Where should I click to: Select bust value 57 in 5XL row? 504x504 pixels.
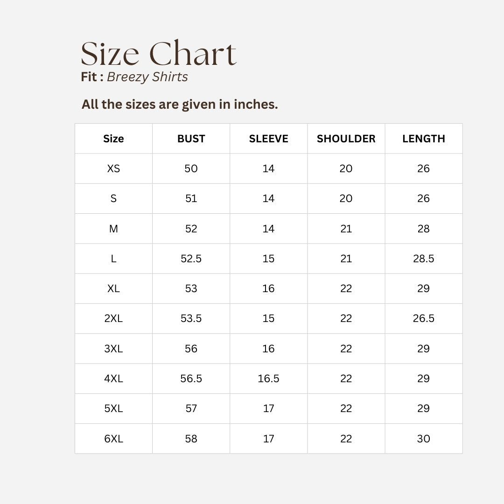click(191, 408)
